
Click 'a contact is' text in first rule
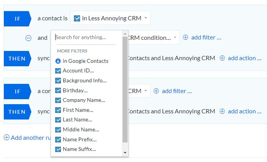(x=52, y=18)
